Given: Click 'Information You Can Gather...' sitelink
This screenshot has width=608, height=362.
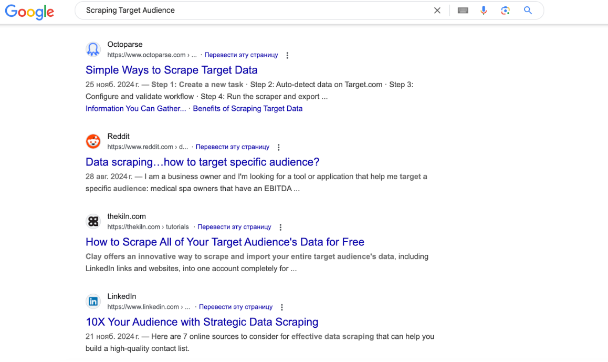Looking at the screenshot, I should point(135,109).
